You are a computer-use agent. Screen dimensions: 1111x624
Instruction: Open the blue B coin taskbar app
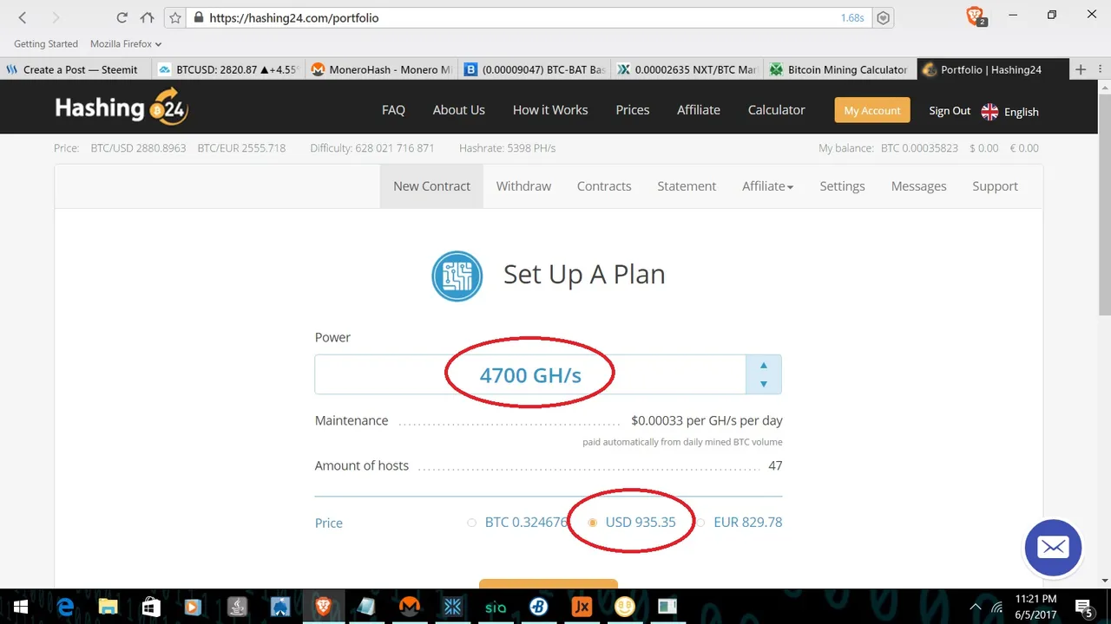pyautogui.click(x=538, y=607)
